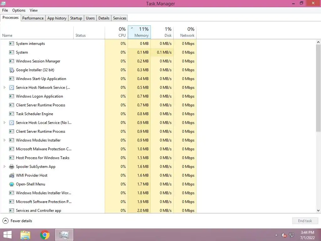
Task: Click the Windows Modules Installer Worker icon
Action: [12, 193]
